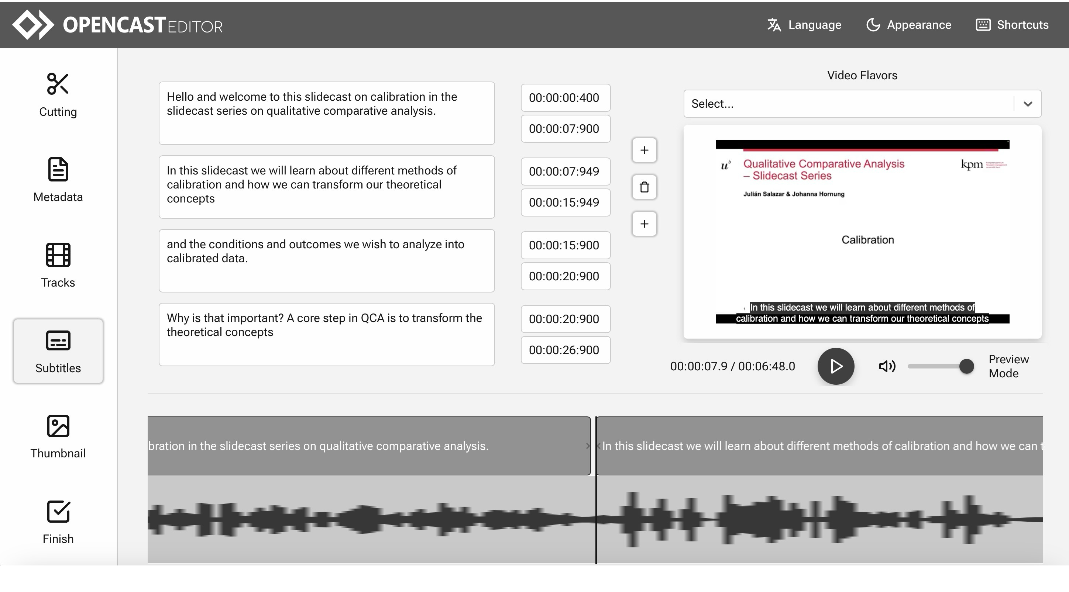Go to Finish checkmark section
Viewport: 1069px width, 592px height.
point(58,522)
